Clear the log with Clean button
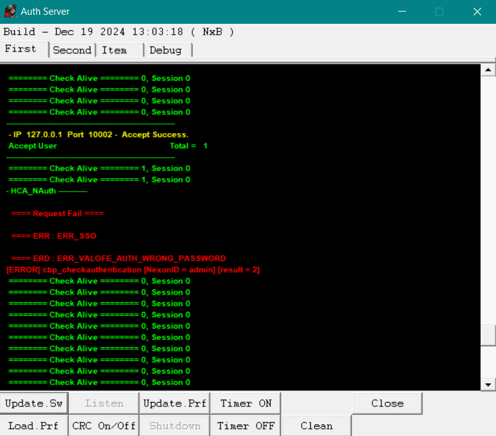 point(317,426)
